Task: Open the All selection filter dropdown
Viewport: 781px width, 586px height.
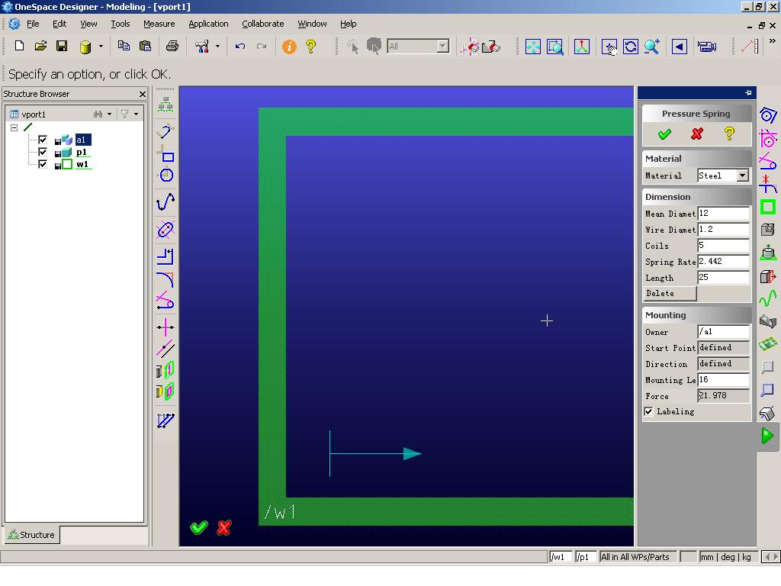Action: click(443, 47)
